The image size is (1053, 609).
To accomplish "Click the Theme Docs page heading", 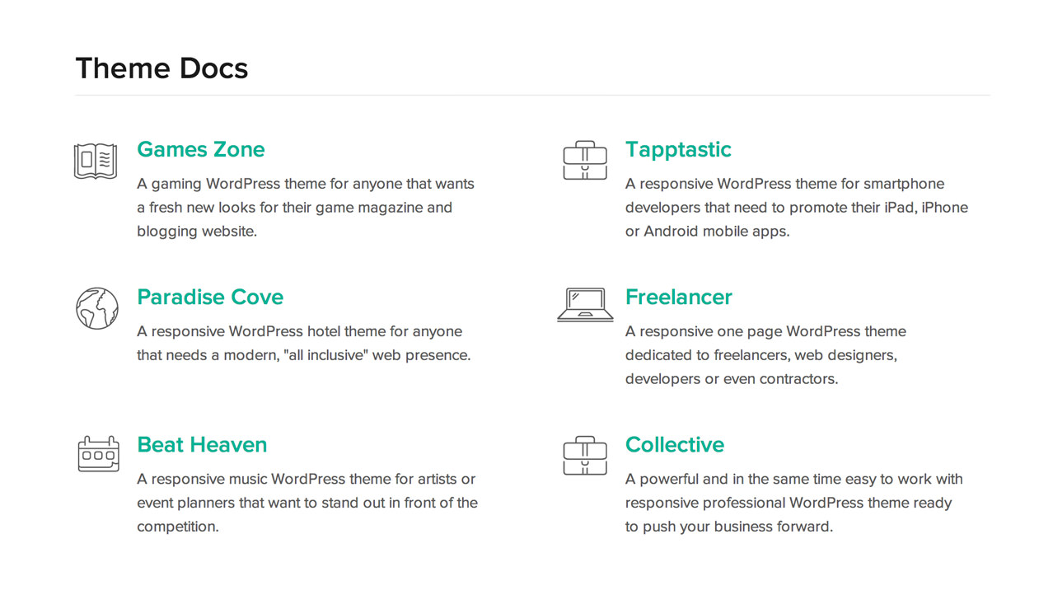I will pyautogui.click(x=161, y=68).
